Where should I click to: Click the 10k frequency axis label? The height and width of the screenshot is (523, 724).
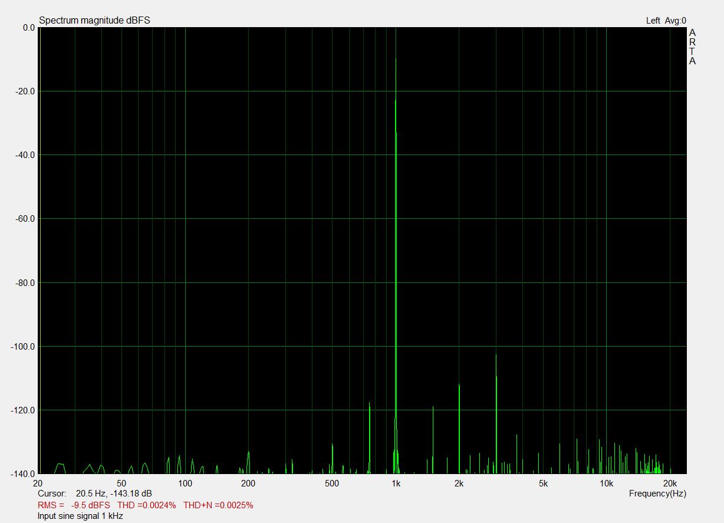(606, 483)
